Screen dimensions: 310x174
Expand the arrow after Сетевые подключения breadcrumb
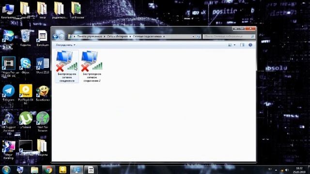tap(164, 37)
